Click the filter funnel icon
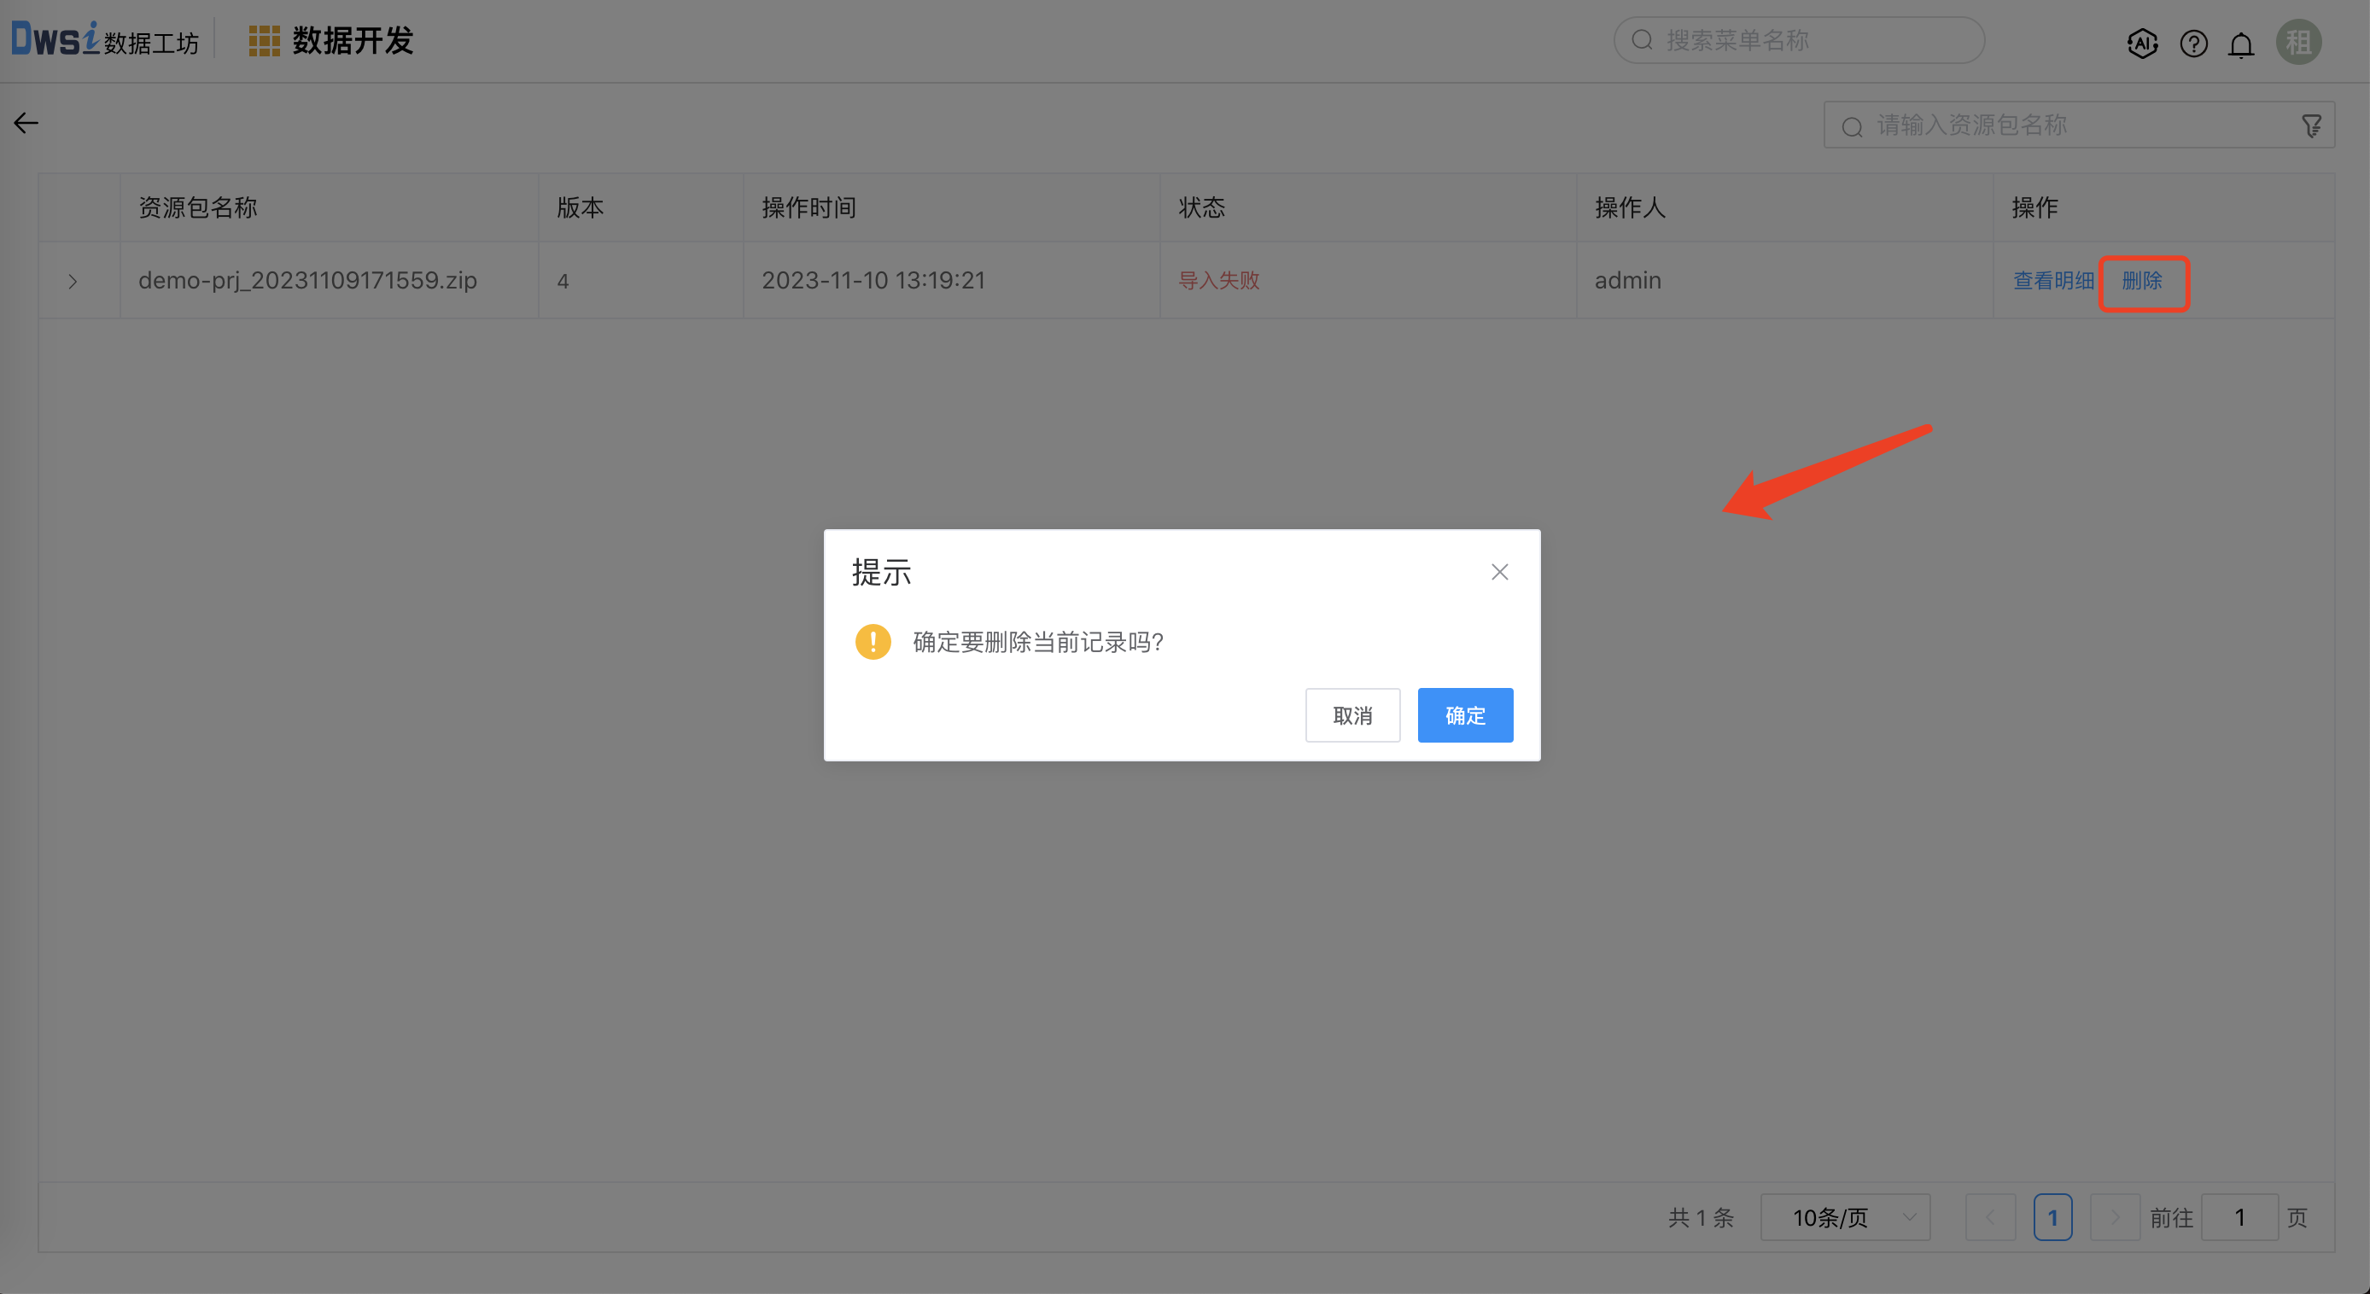Image resolution: width=2370 pixels, height=1294 pixels. [2311, 125]
